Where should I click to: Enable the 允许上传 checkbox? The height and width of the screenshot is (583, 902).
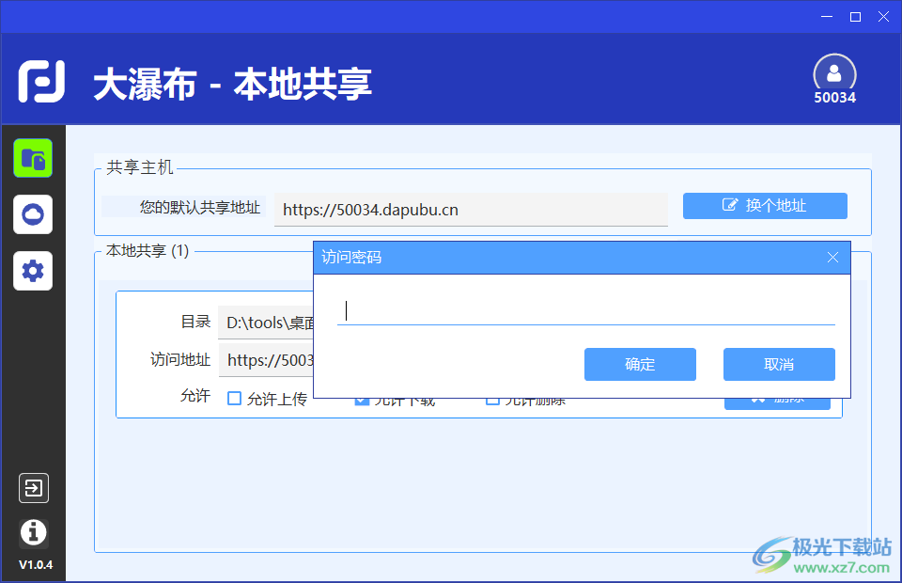point(235,399)
